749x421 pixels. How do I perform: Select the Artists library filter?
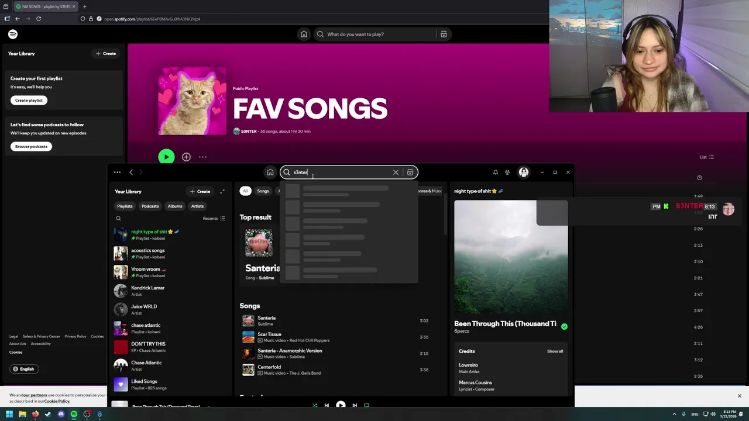click(x=197, y=206)
